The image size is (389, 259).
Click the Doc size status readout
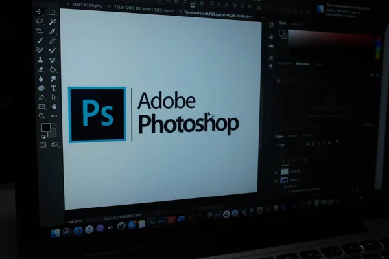point(123,217)
